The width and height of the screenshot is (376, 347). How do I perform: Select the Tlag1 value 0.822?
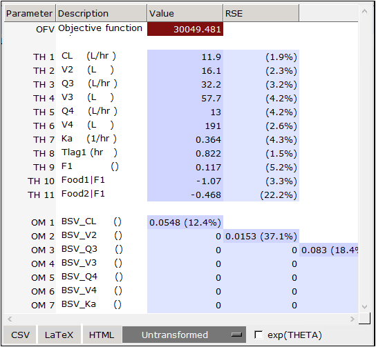(x=185, y=153)
